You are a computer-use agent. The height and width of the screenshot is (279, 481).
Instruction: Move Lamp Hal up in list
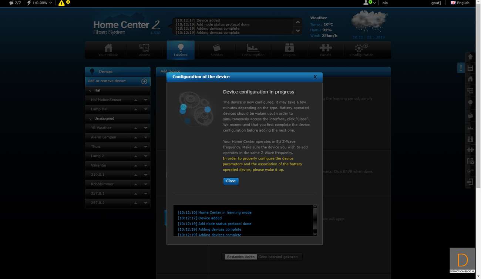click(x=136, y=109)
